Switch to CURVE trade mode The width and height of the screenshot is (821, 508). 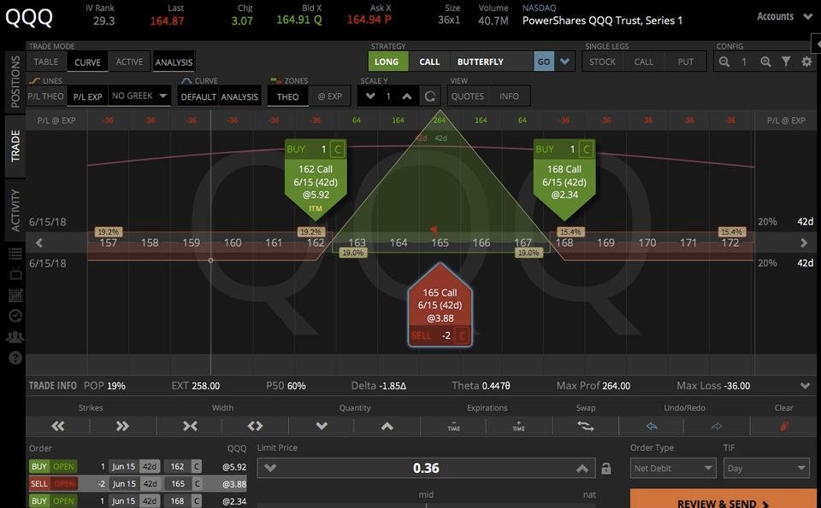coord(87,62)
